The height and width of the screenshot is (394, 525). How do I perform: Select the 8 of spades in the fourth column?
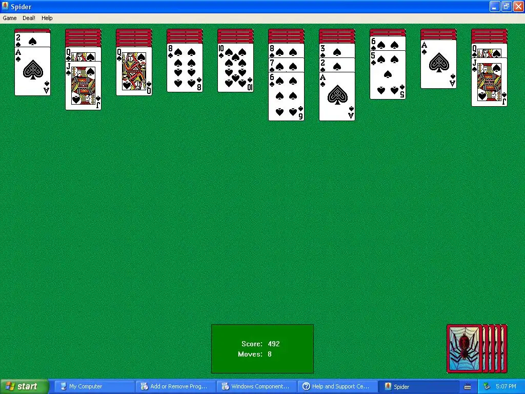[x=185, y=68]
